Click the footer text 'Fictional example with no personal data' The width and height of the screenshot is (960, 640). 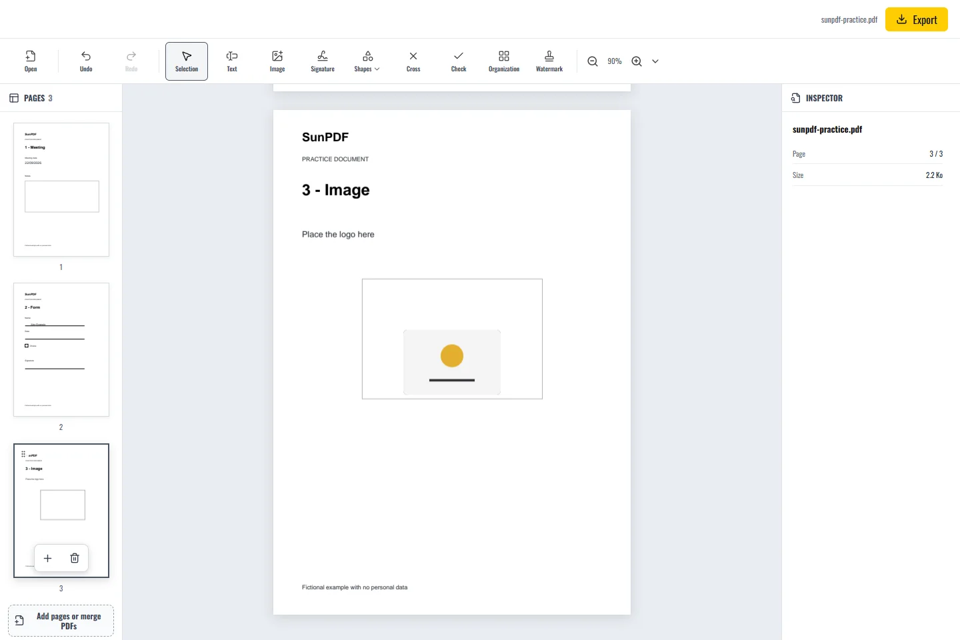355,587
